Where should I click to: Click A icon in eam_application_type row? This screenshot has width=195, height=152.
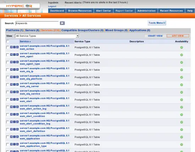tap(17, 145)
